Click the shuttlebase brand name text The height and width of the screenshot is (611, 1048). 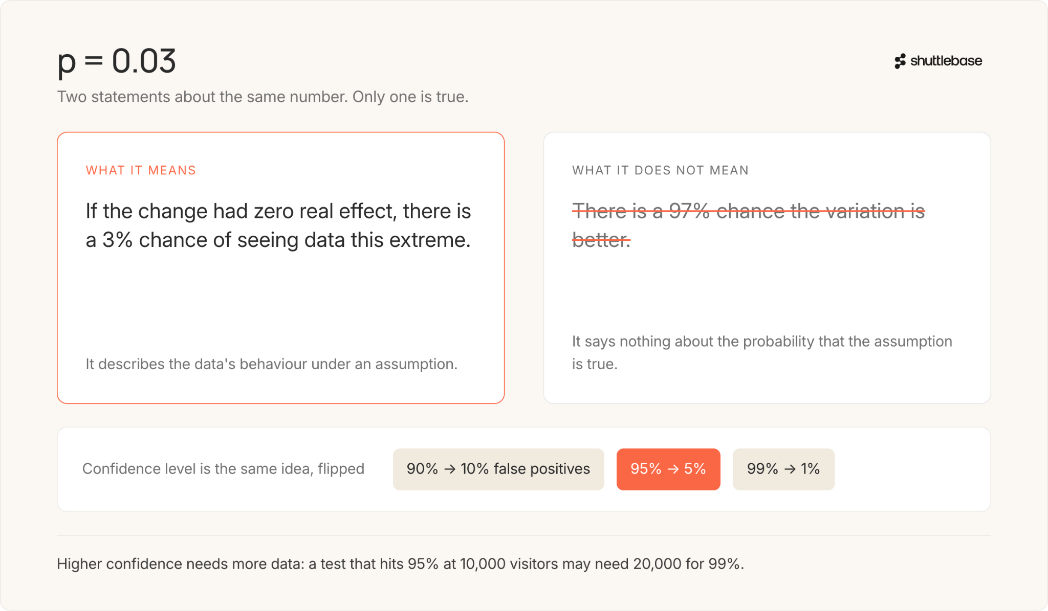point(946,61)
